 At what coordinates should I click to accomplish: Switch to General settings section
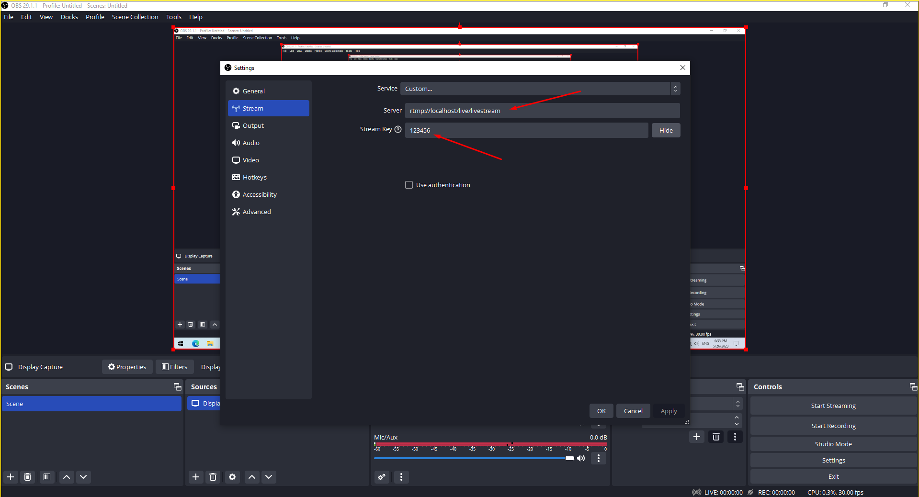pyautogui.click(x=269, y=91)
